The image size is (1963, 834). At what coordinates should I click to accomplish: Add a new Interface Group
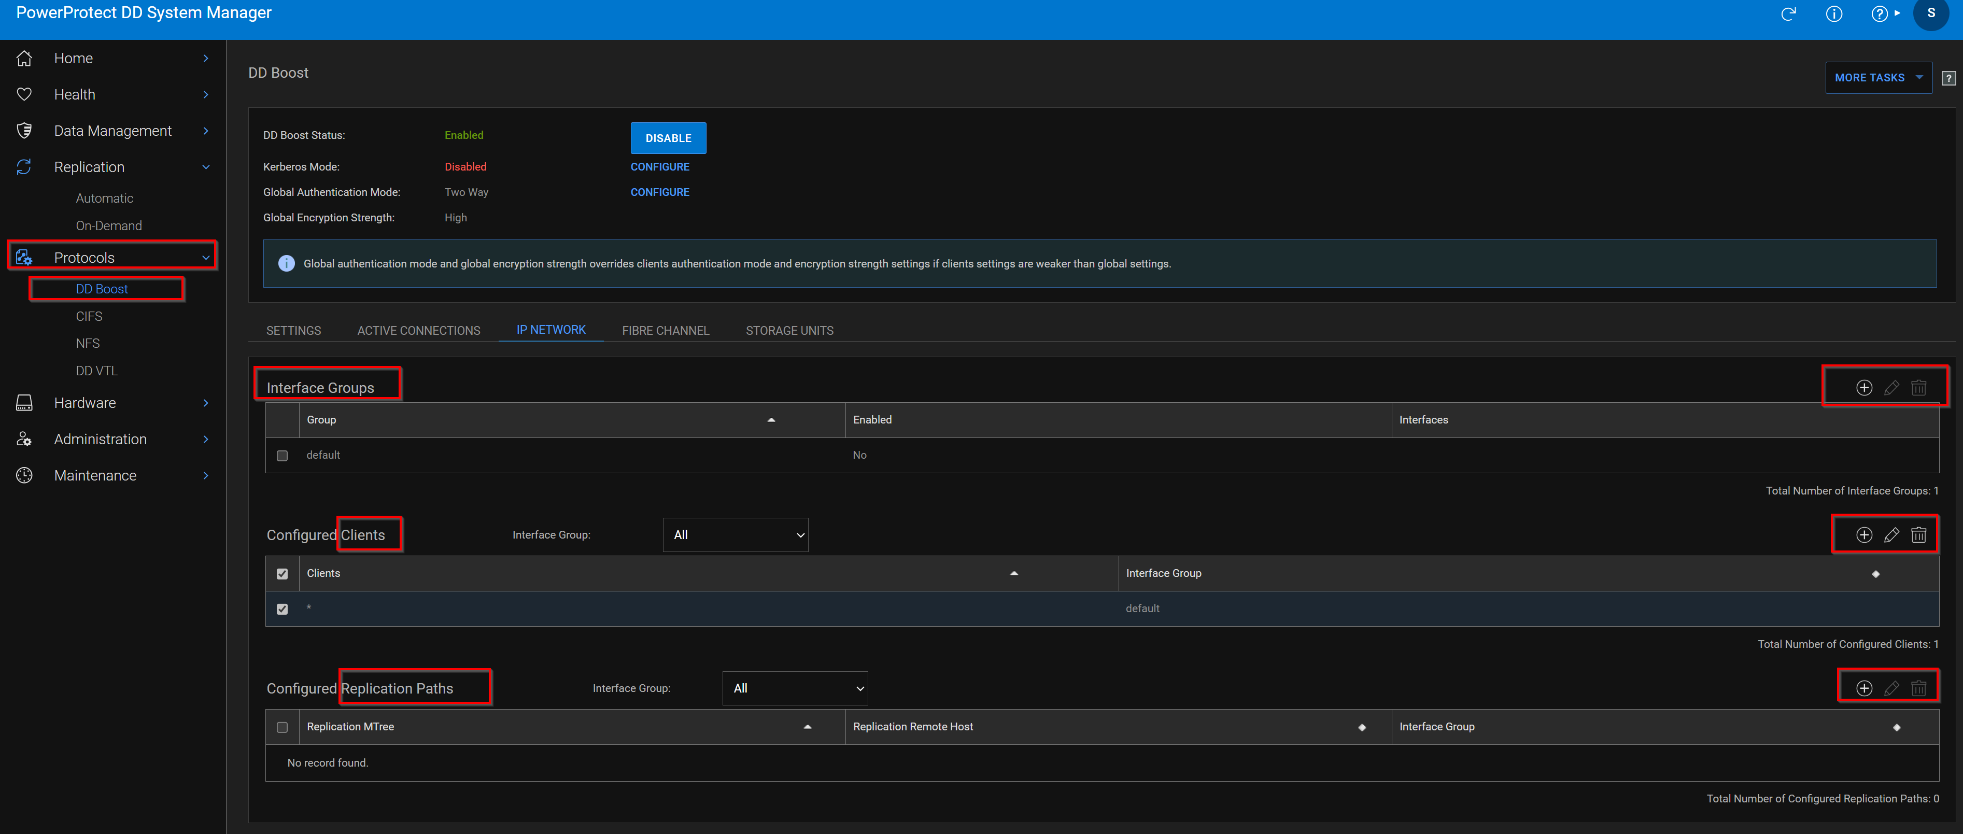click(1863, 387)
